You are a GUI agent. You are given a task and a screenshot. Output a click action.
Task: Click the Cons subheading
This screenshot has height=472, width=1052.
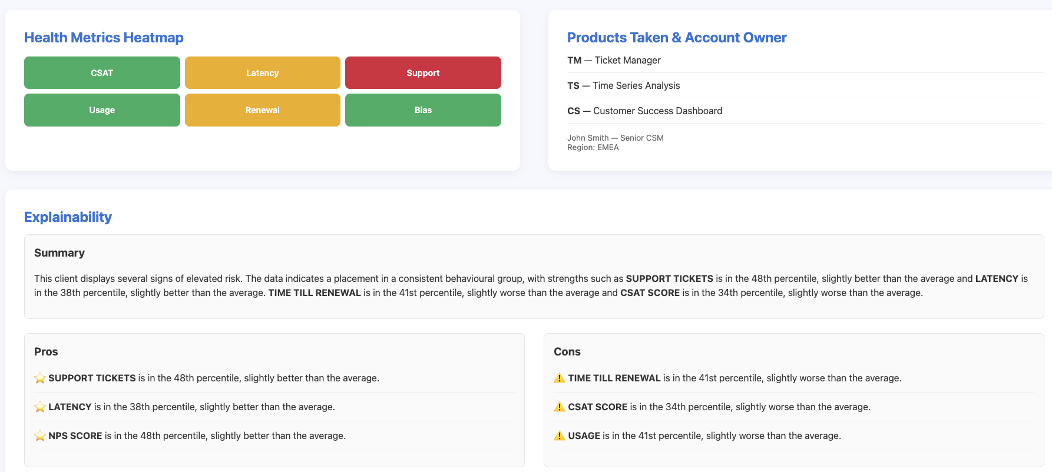(x=567, y=351)
